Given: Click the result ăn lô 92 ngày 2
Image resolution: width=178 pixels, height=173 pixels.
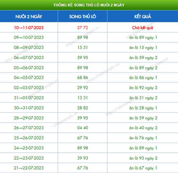Looking at the screenshot, I should (143, 88).
